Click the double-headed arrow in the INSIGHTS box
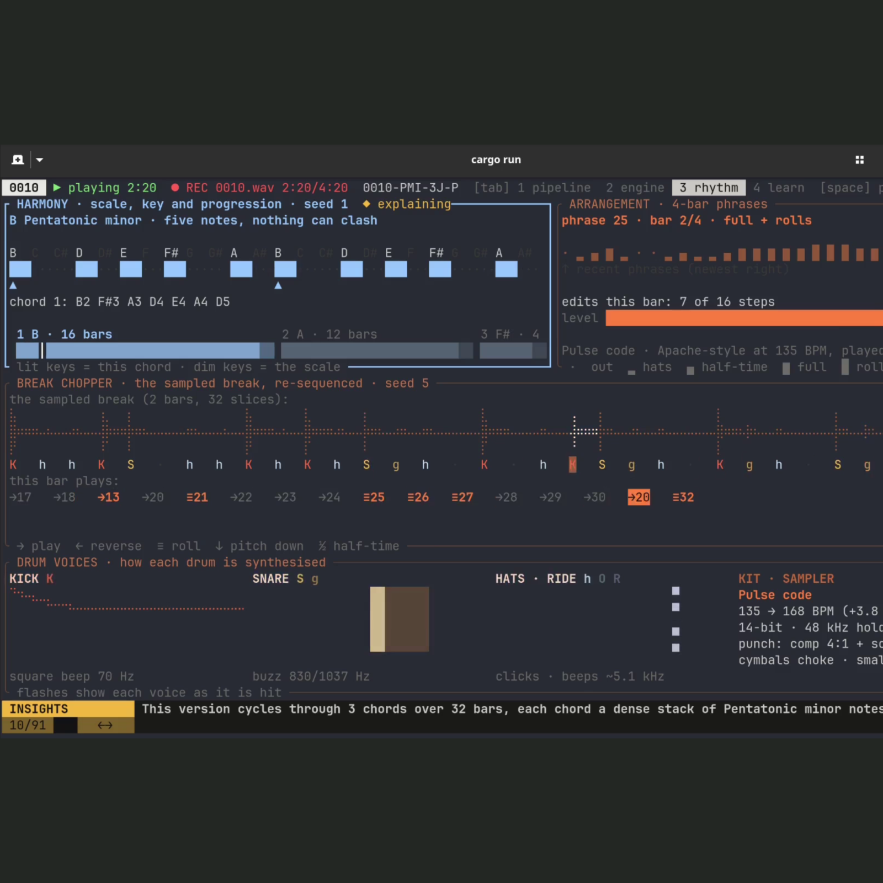 pos(105,725)
